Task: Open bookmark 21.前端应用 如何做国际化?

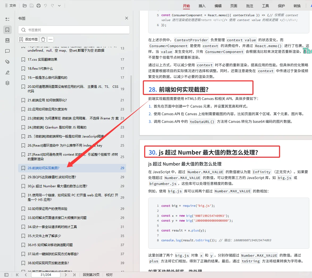Action: [x=72, y=100]
